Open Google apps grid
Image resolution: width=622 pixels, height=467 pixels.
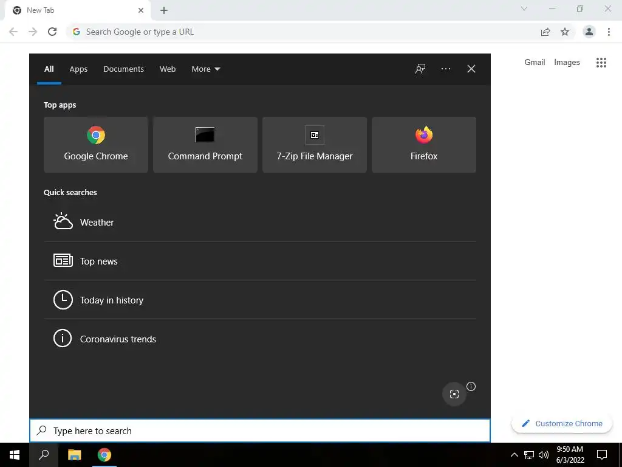(x=601, y=63)
